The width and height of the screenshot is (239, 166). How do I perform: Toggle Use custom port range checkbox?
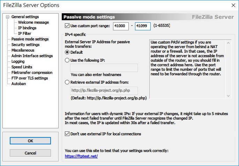pyautogui.click(x=68, y=26)
